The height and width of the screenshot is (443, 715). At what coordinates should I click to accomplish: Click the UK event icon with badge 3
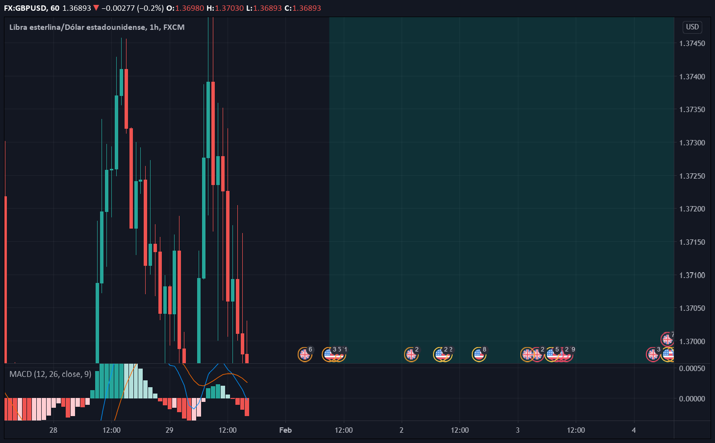point(653,354)
